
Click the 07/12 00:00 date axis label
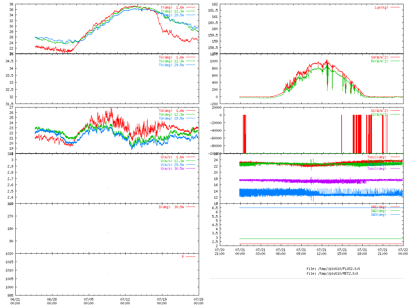125,301
